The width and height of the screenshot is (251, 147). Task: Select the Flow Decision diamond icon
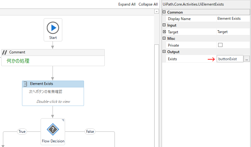click(53, 129)
